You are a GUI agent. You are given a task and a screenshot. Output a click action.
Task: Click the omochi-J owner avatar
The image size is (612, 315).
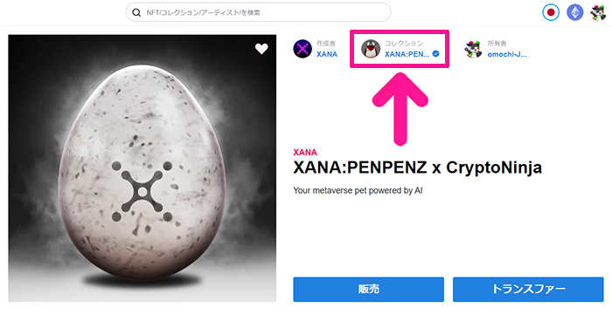(x=473, y=49)
